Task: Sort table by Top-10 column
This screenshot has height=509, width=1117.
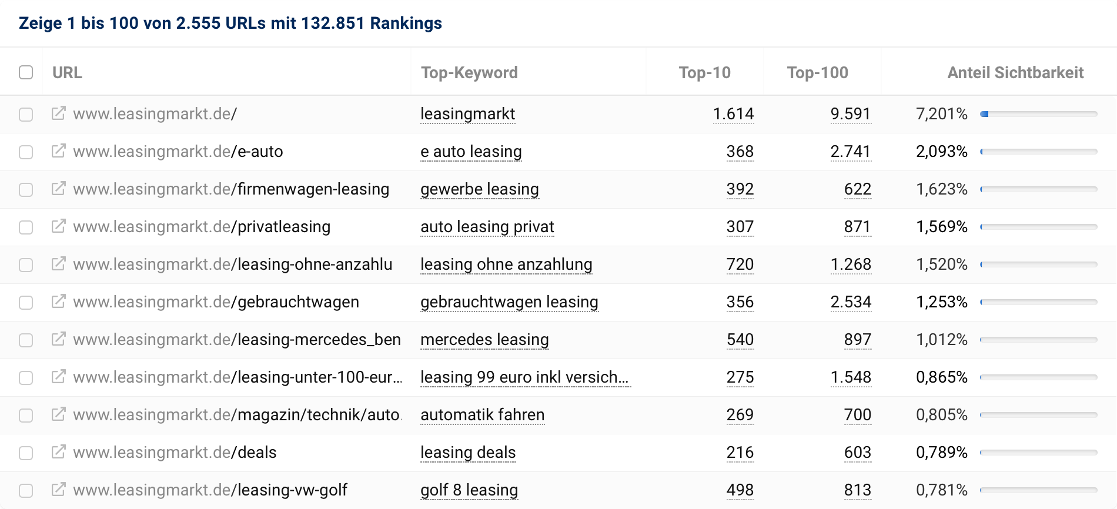Action: click(704, 72)
